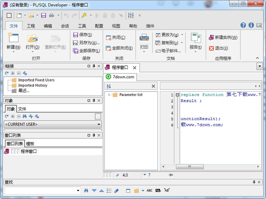
Task: Click refresh icon in the 链接 panel
Action: tap(7, 73)
